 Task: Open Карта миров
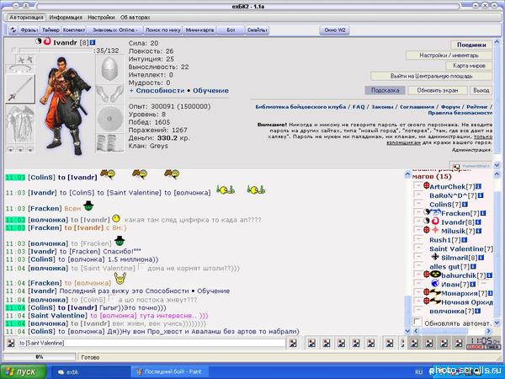pos(469,66)
